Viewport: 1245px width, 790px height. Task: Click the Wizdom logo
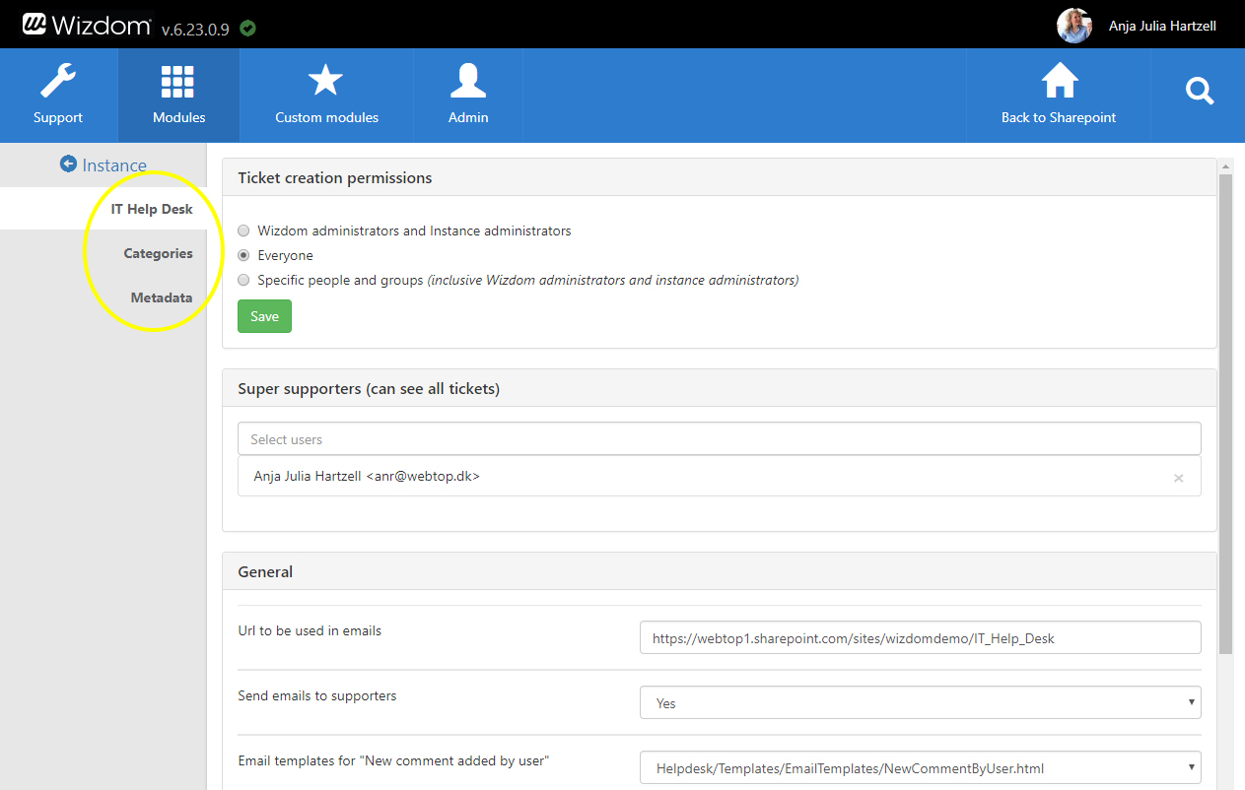pyautogui.click(x=88, y=26)
